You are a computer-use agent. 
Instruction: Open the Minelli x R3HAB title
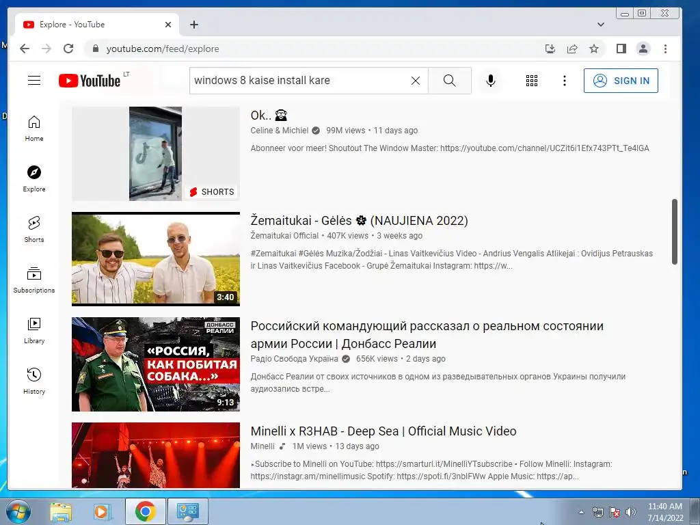(383, 431)
